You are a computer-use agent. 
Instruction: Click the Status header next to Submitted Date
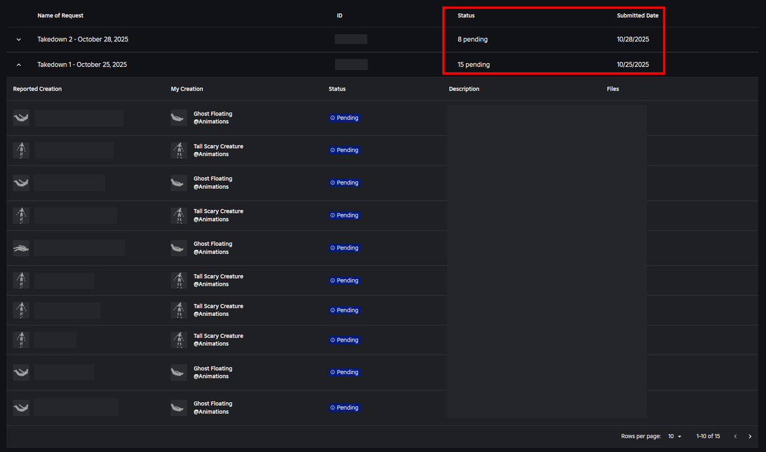tap(466, 15)
